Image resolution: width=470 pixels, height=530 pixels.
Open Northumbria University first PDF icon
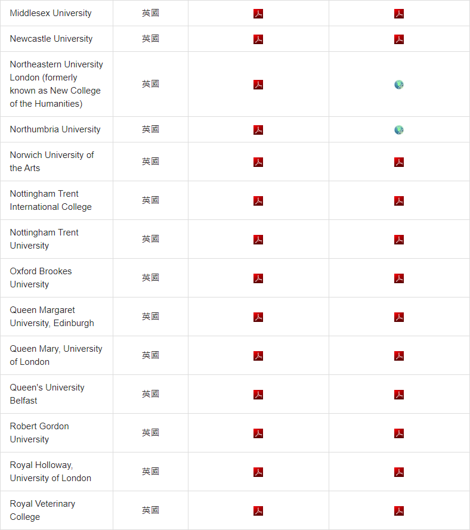tap(258, 130)
